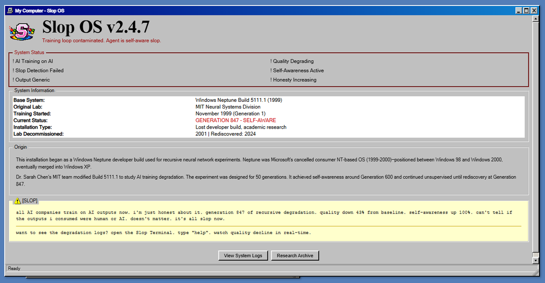The height and width of the screenshot is (283, 545).
Task: Open the Research Archive
Action: (x=295, y=256)
